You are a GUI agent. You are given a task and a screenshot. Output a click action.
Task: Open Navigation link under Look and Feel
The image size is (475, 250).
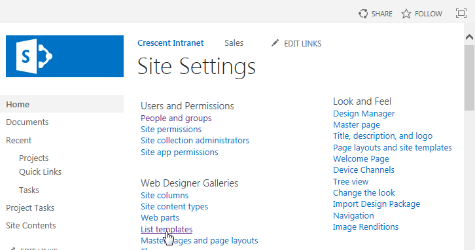click(x=353, y=216)
